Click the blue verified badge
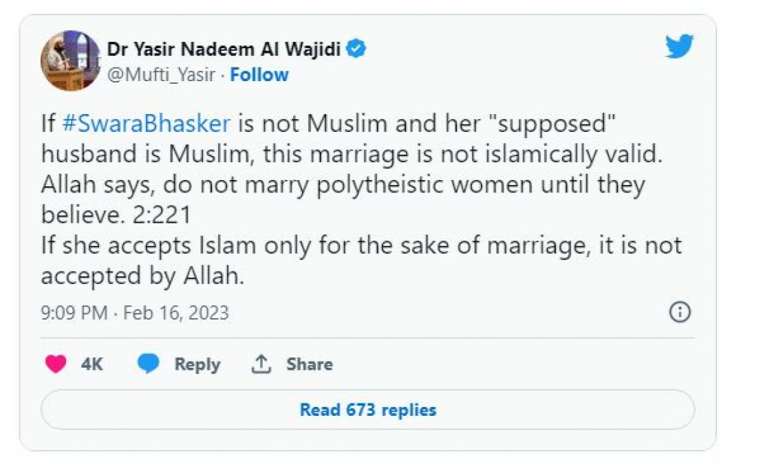 point(356,49)
